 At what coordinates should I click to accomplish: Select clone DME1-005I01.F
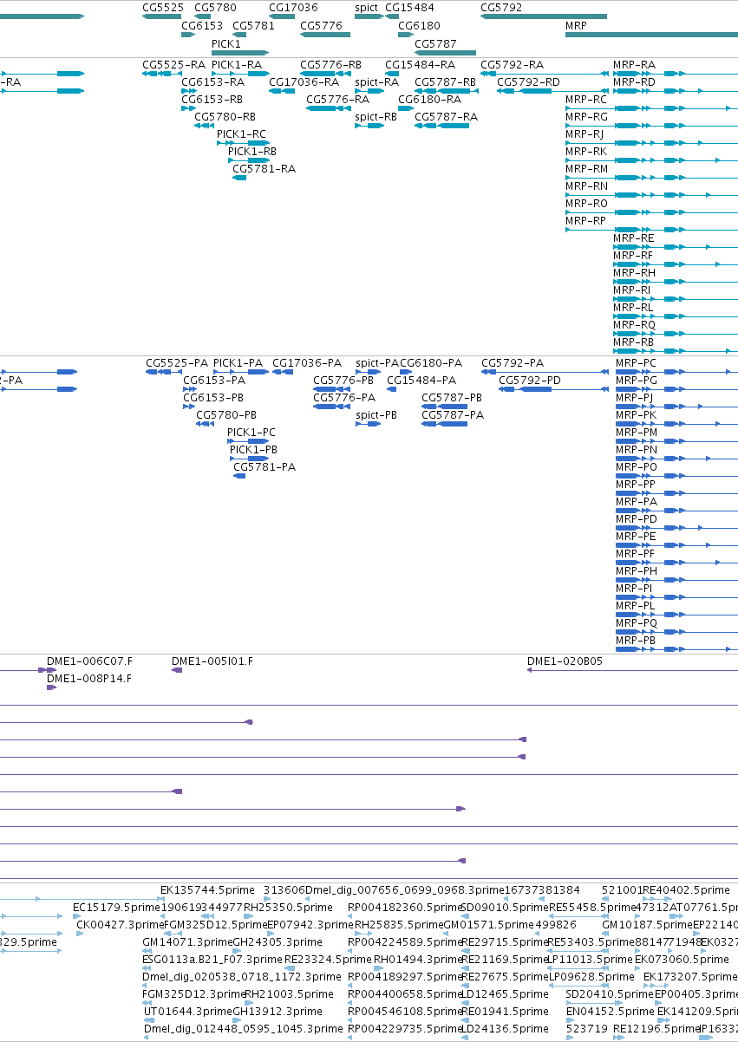(x=212, y=661)
